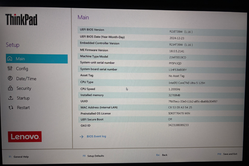This screenshot has width=249, height=166.
Task: Open the BIOS Event log link
Action: [96, 136]
